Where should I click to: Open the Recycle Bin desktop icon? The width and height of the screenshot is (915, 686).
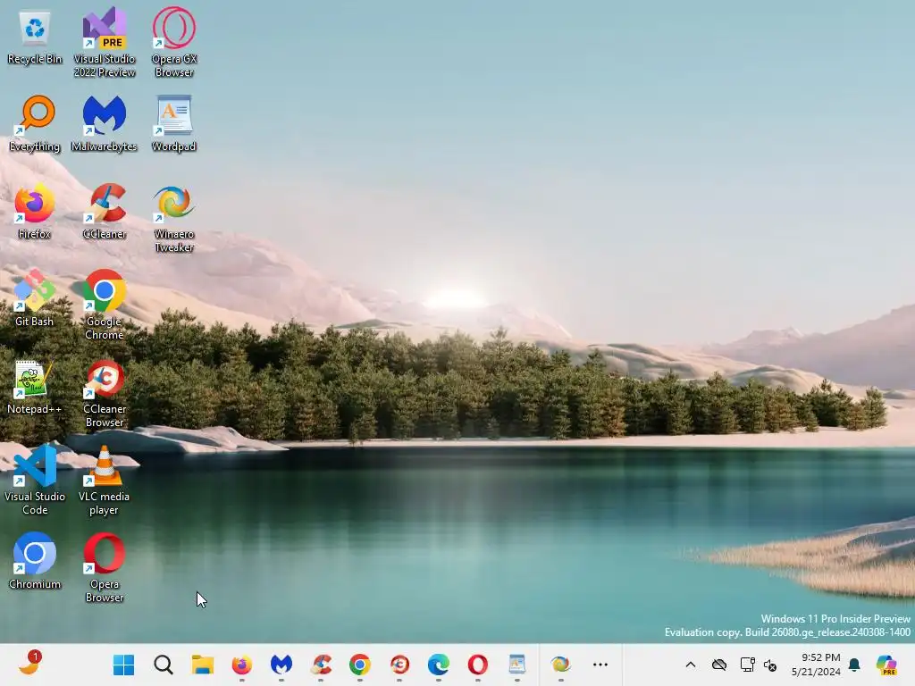[35, 38]
